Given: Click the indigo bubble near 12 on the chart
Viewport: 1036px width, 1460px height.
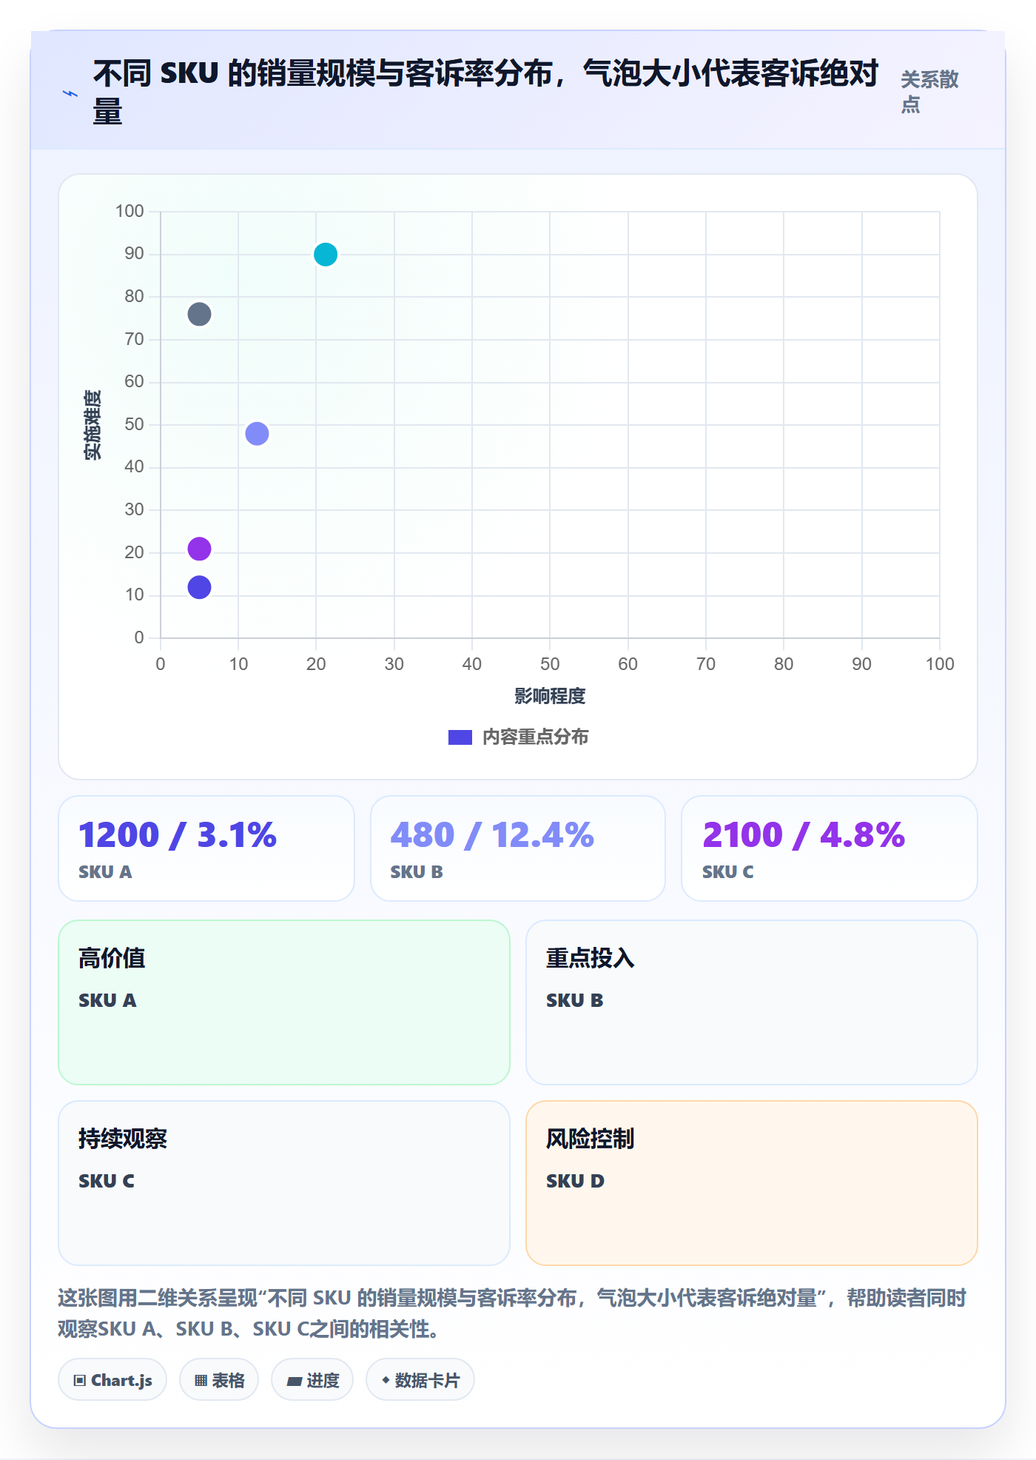Looking at the screenshot, I should tap(199, 587).
